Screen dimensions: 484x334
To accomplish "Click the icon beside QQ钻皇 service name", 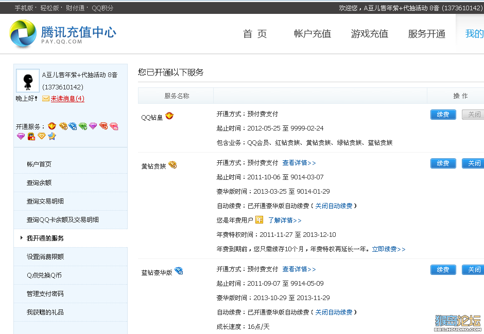I will point(169,116).
